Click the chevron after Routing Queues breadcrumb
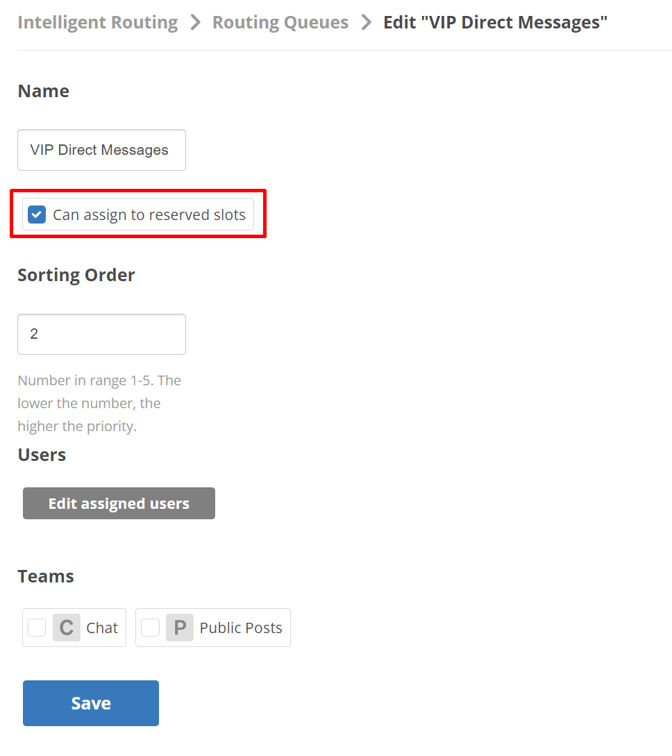The image size is (672, 756). [367, 22]
